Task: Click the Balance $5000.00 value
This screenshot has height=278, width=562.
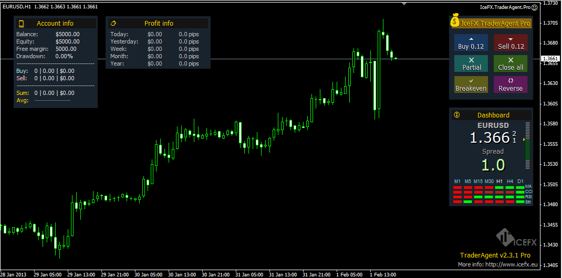Action: pos(68,34)
